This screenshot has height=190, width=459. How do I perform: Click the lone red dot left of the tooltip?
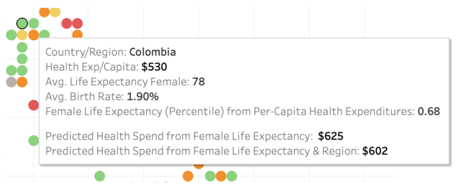click(33, 105)
